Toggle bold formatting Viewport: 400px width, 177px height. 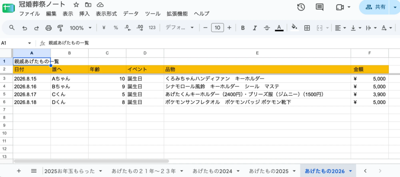point(243,28)
